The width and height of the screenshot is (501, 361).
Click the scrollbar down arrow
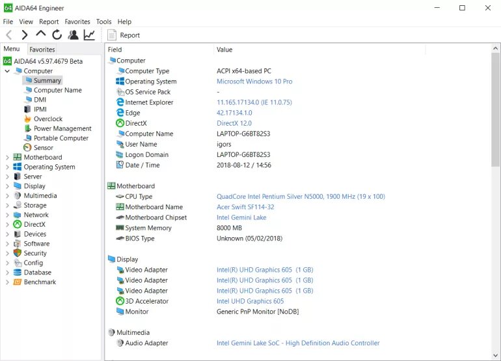496,355
